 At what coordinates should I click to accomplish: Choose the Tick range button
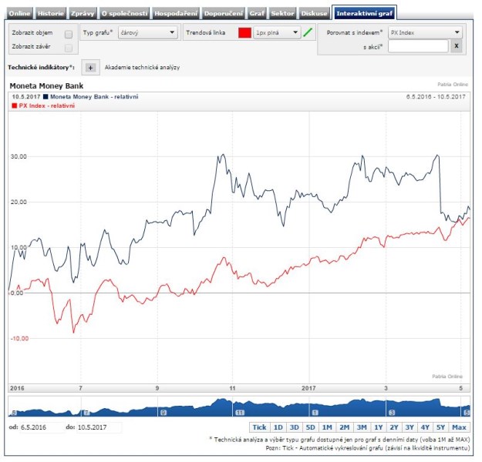pos(260,427)
